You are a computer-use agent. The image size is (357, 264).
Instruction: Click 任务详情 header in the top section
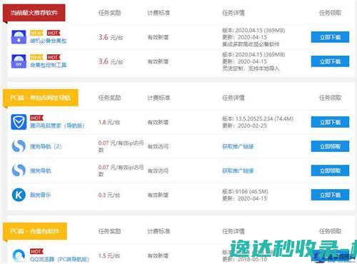click(233, 13)
